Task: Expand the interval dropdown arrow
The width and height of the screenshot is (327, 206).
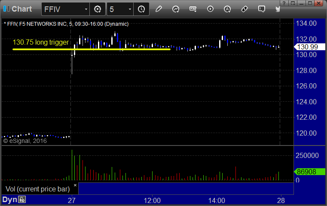Action: click(130, 9)
